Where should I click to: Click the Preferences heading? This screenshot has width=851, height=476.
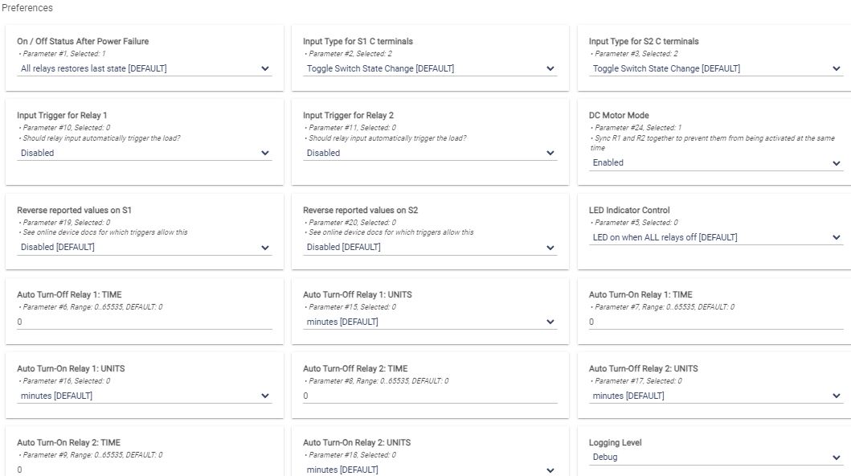click(27, 8)
